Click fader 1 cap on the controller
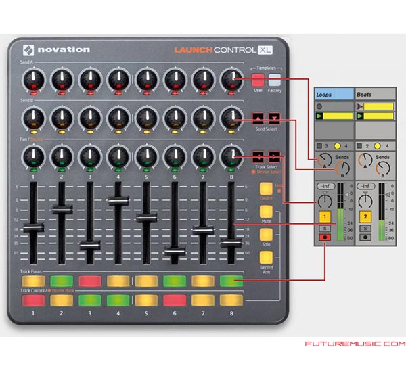This screenshot has width=406, height=372. [34, 227]
